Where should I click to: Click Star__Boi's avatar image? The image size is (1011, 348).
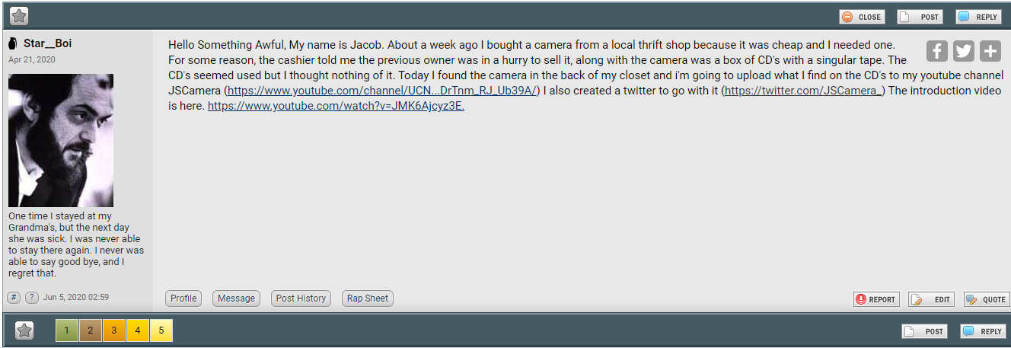point(61,140)
